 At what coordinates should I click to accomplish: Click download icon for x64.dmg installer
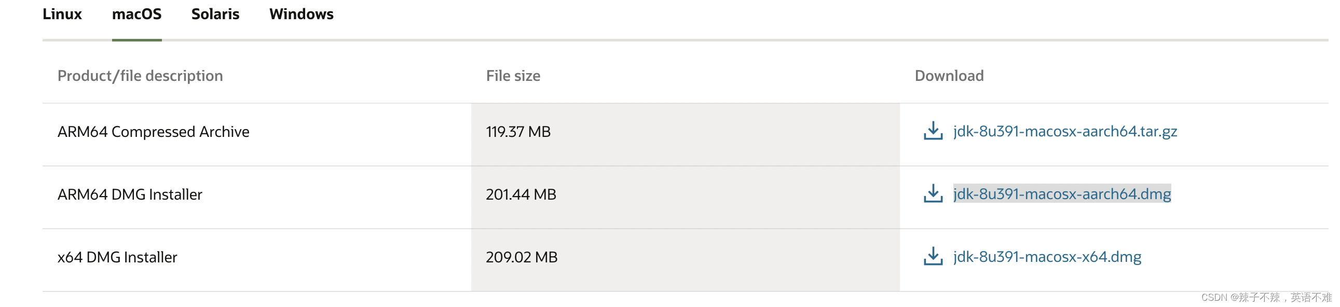(x=933, y=257)
